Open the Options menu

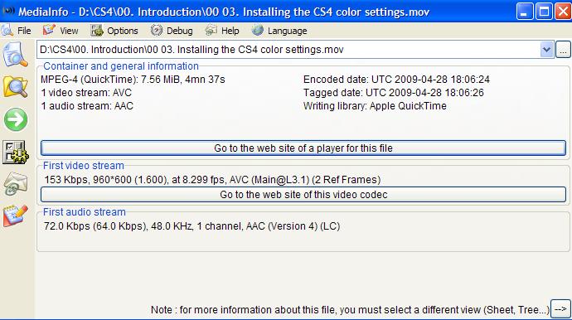(x=122, y=31)
